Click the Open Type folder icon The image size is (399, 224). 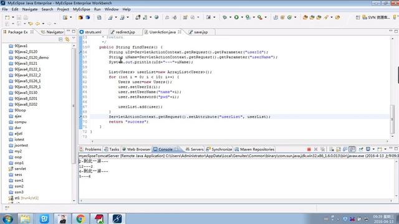click(305, 17)
